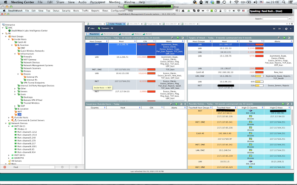Sort Suspicious Internal Hosts by Host column
The image size is (297, 185).
coord(123,41)
